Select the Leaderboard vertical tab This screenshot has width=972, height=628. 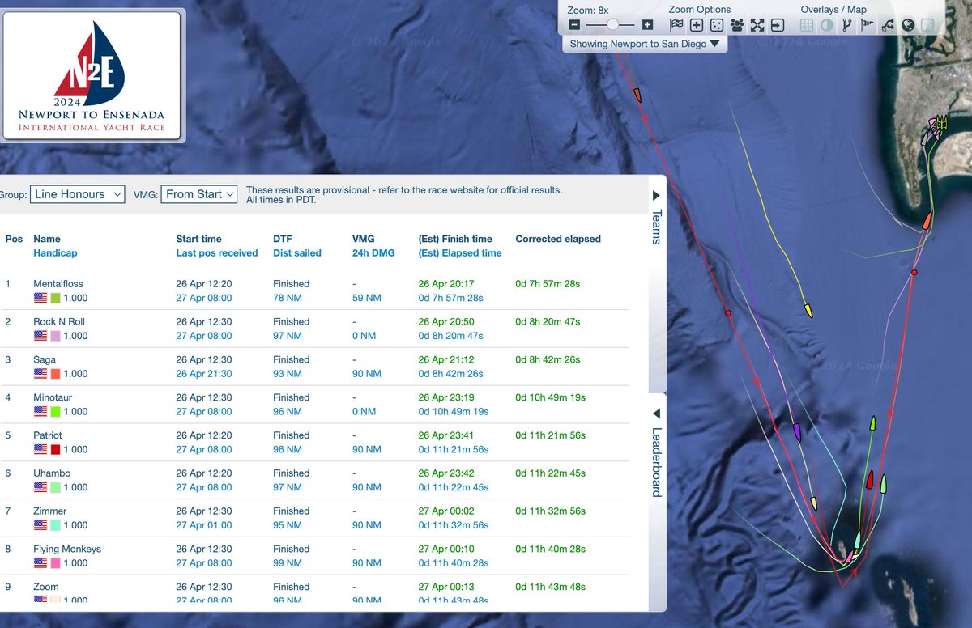click(656, 462)
